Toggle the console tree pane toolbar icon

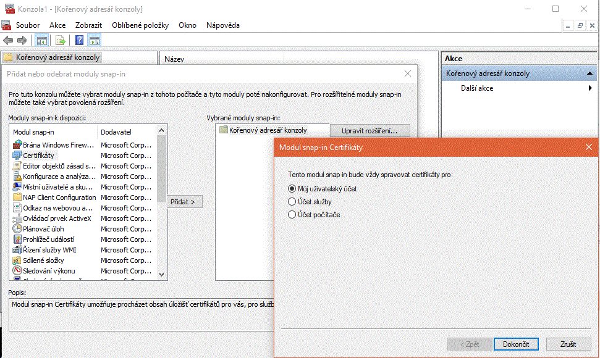point(41,41)
